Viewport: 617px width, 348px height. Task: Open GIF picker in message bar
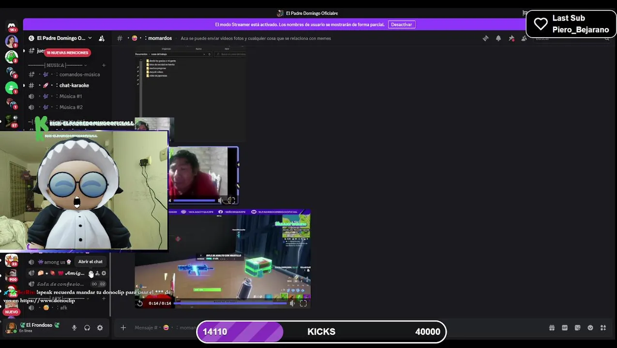coord(565,328)
